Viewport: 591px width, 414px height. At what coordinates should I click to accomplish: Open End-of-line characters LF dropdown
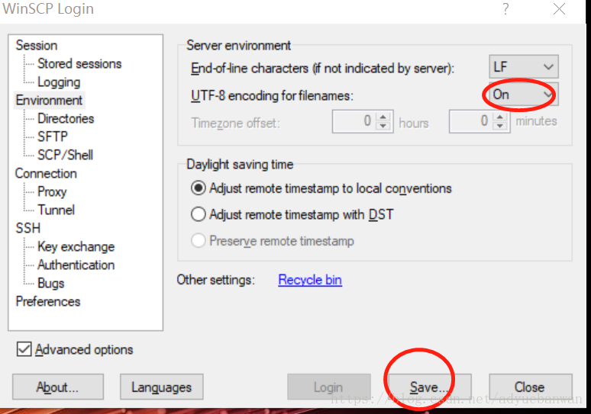point(524,66)
